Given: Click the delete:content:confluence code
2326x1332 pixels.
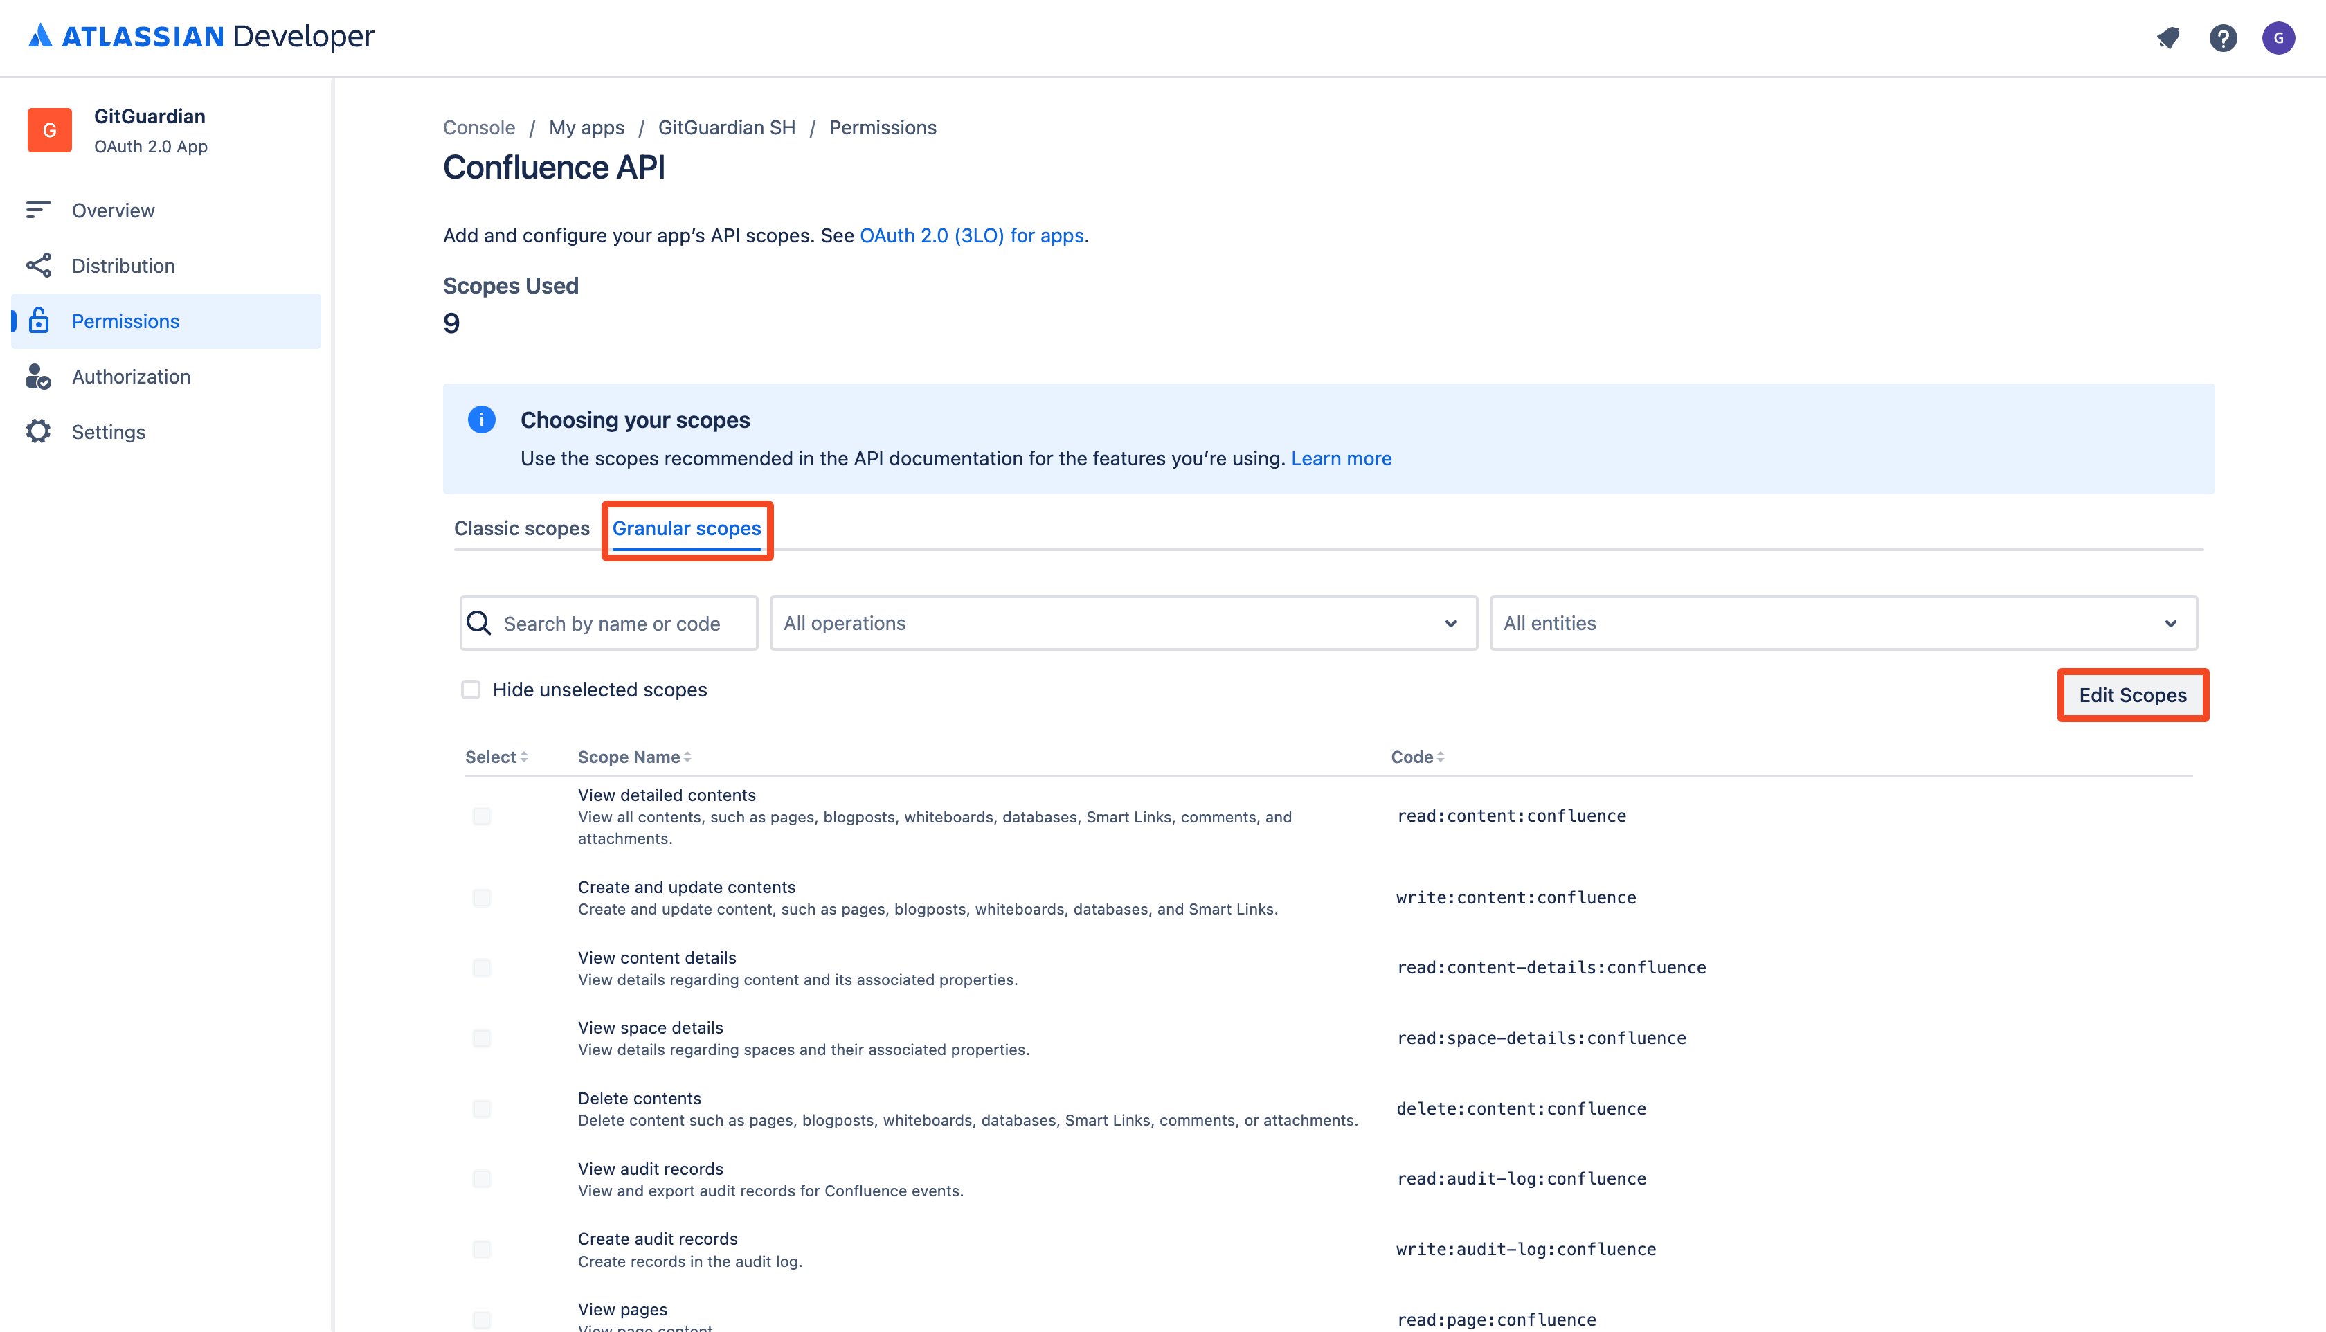Looking at the screenshot, I should click(1521, 1109).
